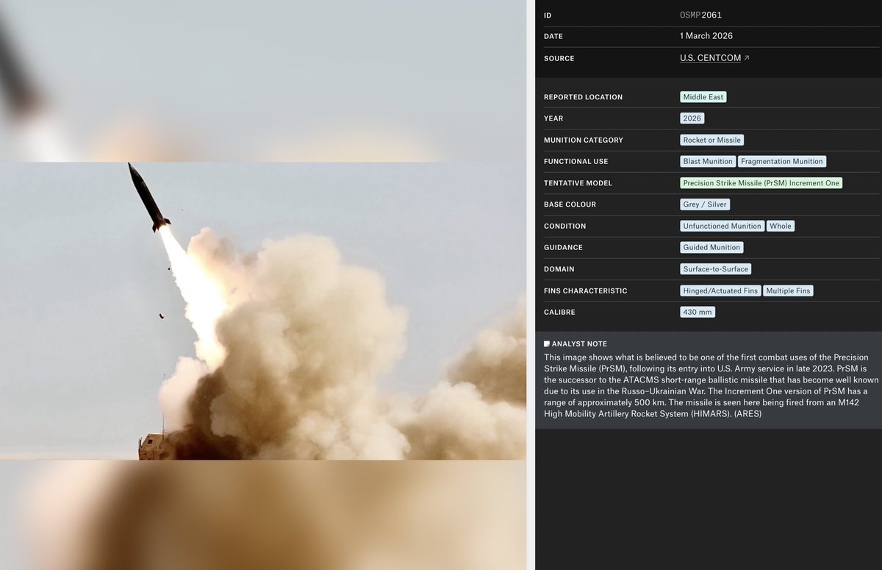
Task: Select the Middle East location tag
Action: (x=703, y=96)
